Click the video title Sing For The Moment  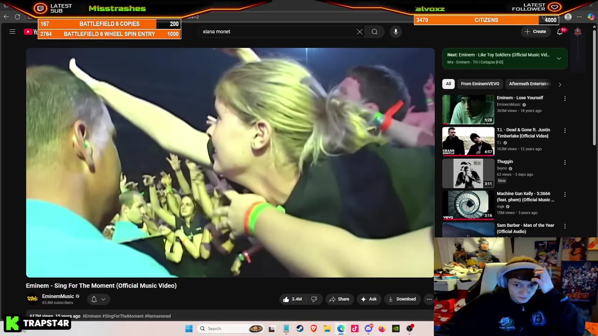(101, 286)
